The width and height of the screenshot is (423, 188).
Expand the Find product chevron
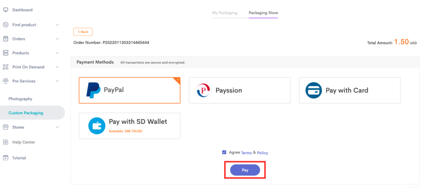click(x=57, y=25)
